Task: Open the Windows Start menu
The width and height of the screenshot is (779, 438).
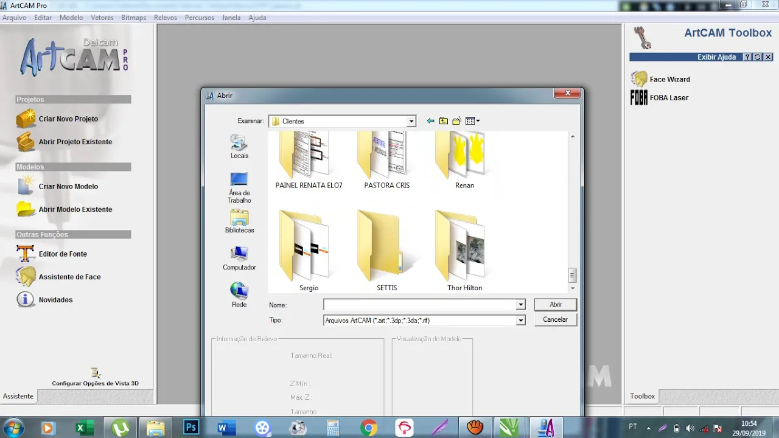Action: [13, 428]
